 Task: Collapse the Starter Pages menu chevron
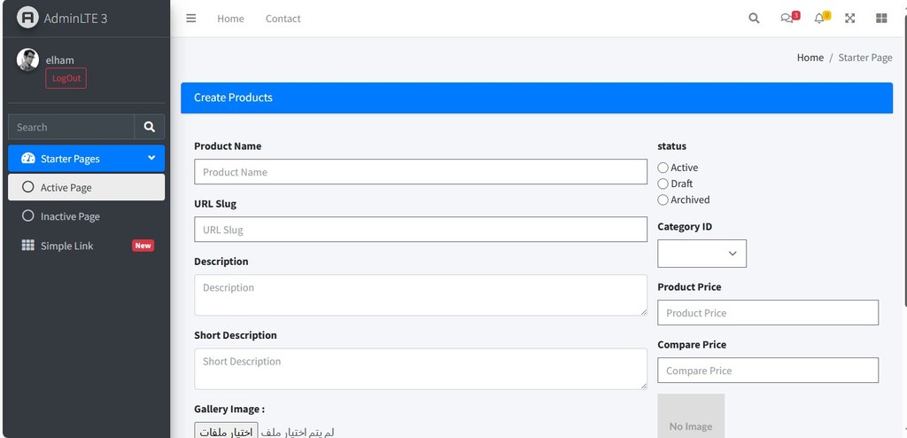click(151, 158)
